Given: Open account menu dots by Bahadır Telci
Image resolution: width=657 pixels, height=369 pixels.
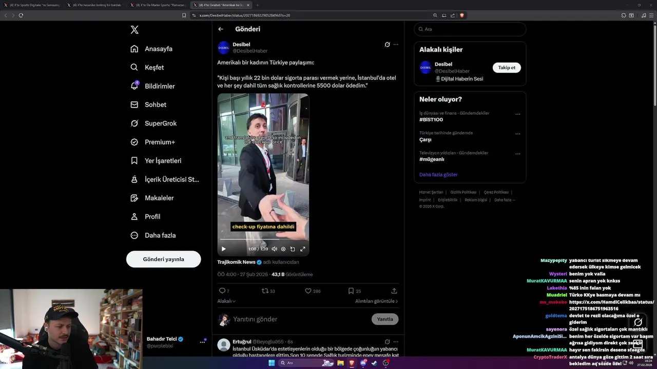Looking at the screenshot, I should click(x=202, y=342).
